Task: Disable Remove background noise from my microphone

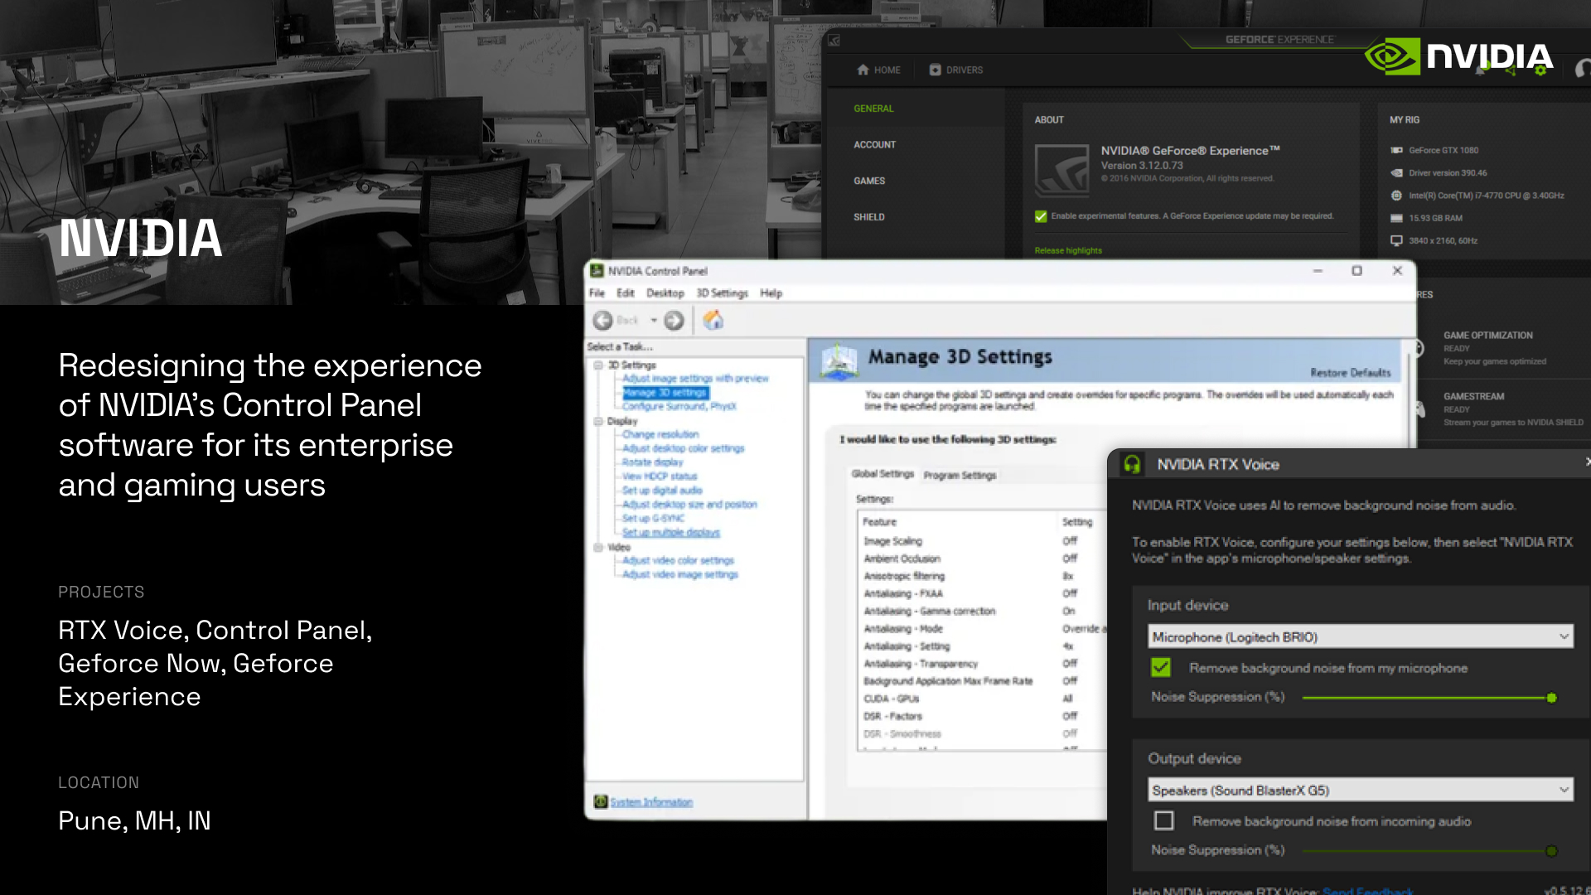Action: pyautogui.click(x=1161, y=667)
